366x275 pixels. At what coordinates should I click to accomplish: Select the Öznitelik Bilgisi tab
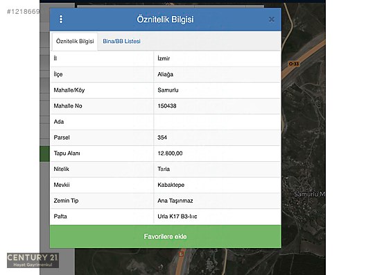pyautogui.click(x=75, y=42)
